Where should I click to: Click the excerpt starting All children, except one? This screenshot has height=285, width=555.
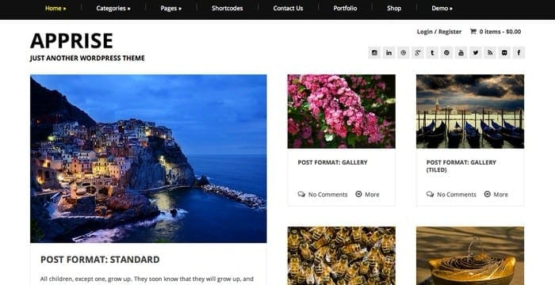pyautogui.click(x=147, y=279)
